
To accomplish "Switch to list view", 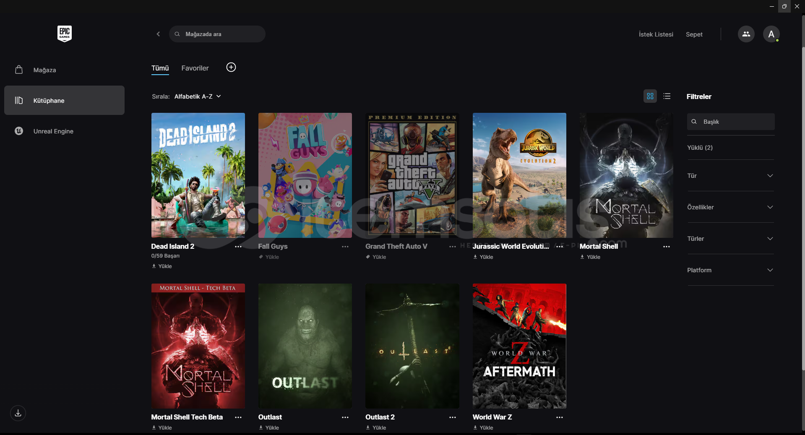I will point(667,96).
